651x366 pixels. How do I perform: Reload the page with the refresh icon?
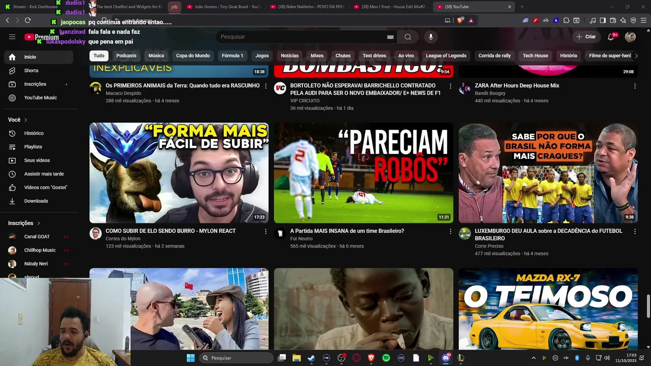27,20
